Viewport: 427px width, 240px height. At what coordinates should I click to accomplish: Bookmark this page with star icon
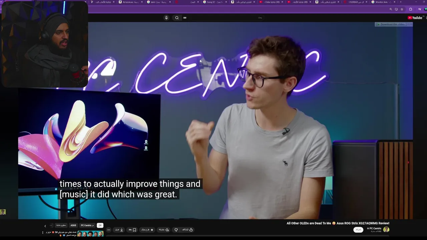pos(402,9)
